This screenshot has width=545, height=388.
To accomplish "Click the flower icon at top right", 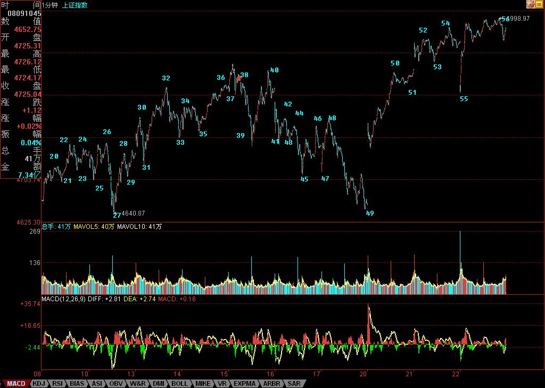I will pos(530,4).
